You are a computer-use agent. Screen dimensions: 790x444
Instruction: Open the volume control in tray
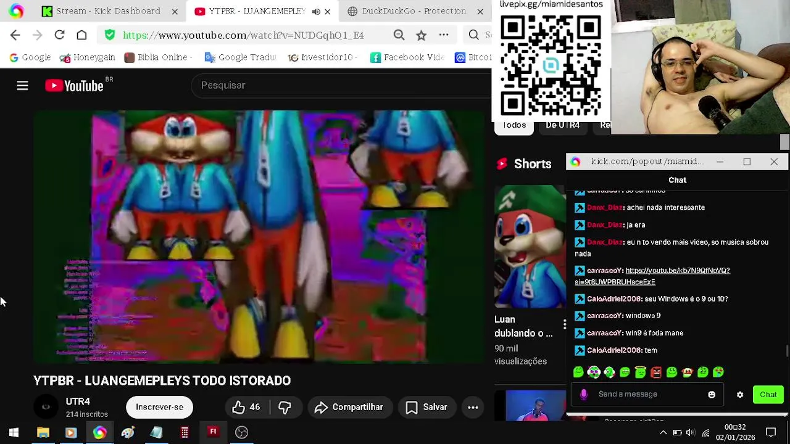tap(691, 432)
